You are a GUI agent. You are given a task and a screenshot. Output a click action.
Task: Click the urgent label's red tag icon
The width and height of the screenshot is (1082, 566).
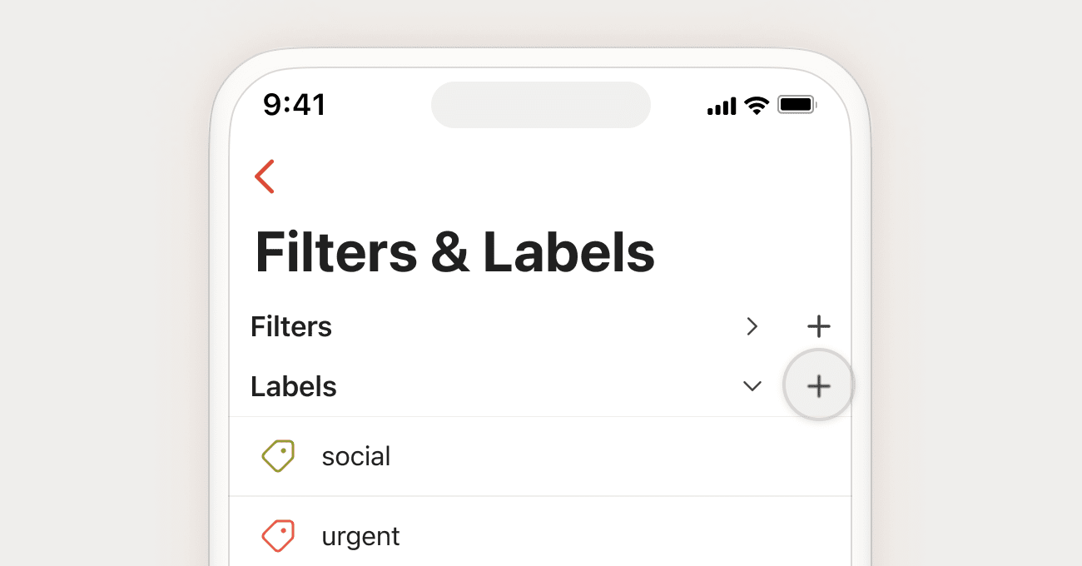pos(279,535)
